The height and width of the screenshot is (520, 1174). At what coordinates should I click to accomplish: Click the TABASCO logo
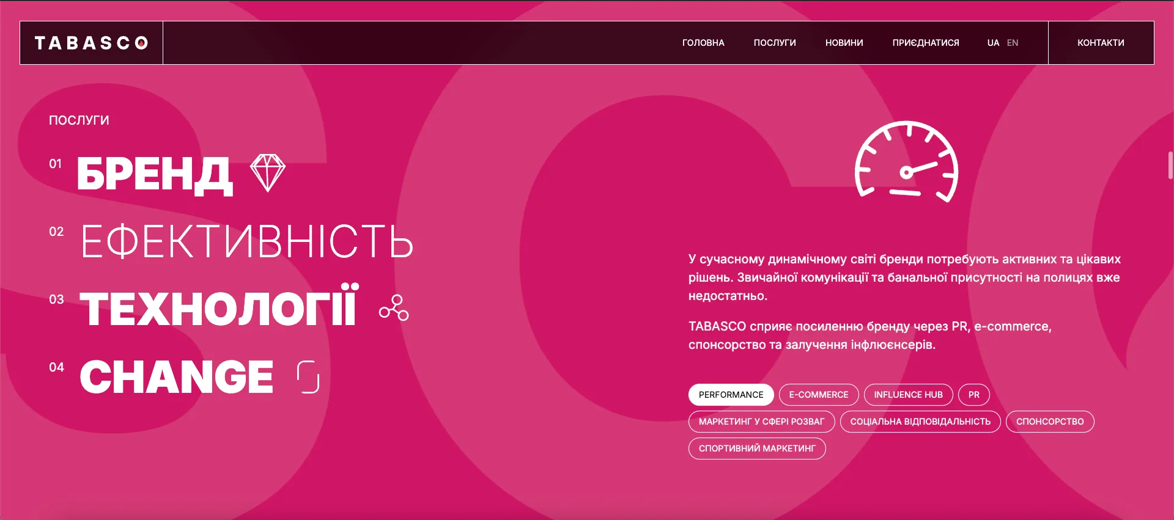coord(91,43)
